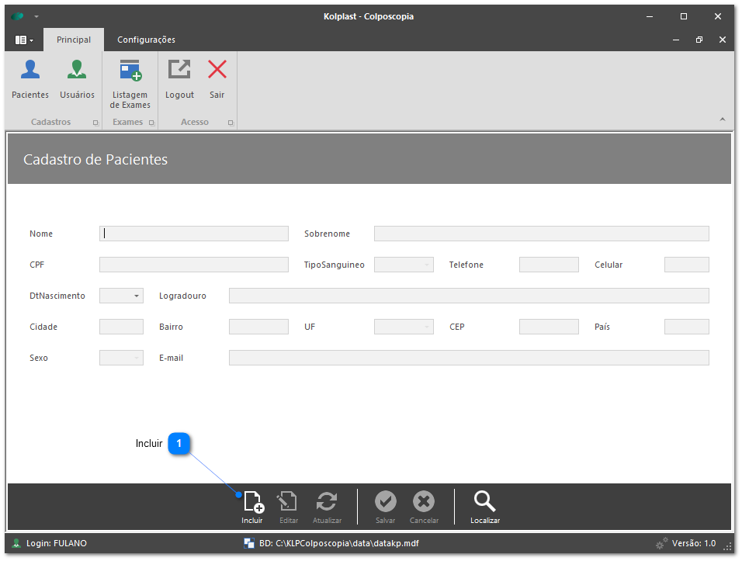
Task: Collapse the ribbon with the chevron arrow
Action: 722,119
